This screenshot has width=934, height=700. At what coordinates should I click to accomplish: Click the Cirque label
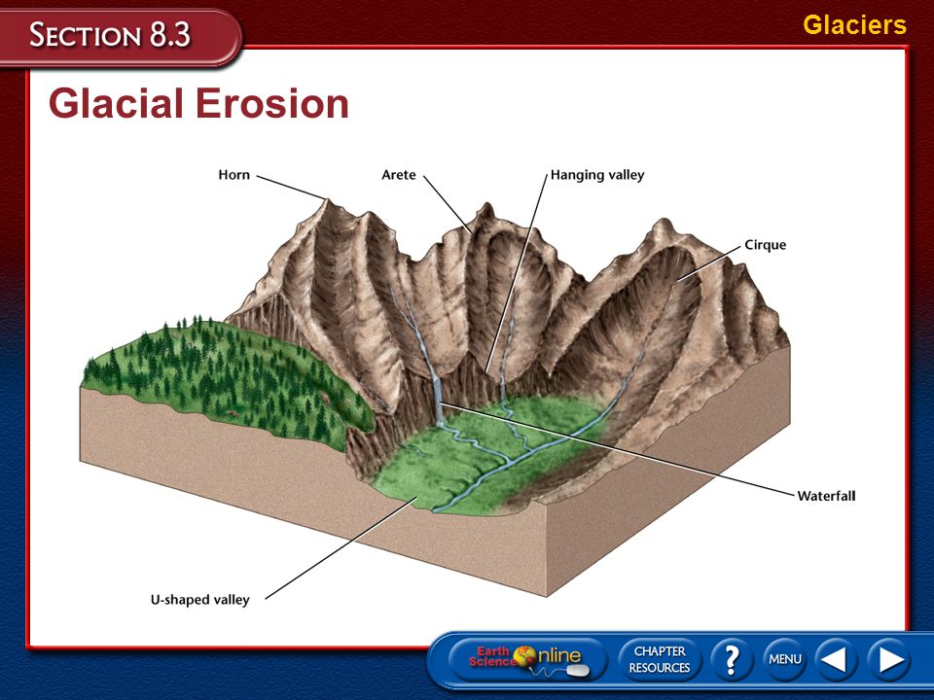[766, 245]
